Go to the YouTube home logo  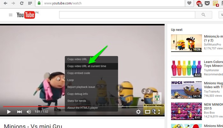pos(26,15)
